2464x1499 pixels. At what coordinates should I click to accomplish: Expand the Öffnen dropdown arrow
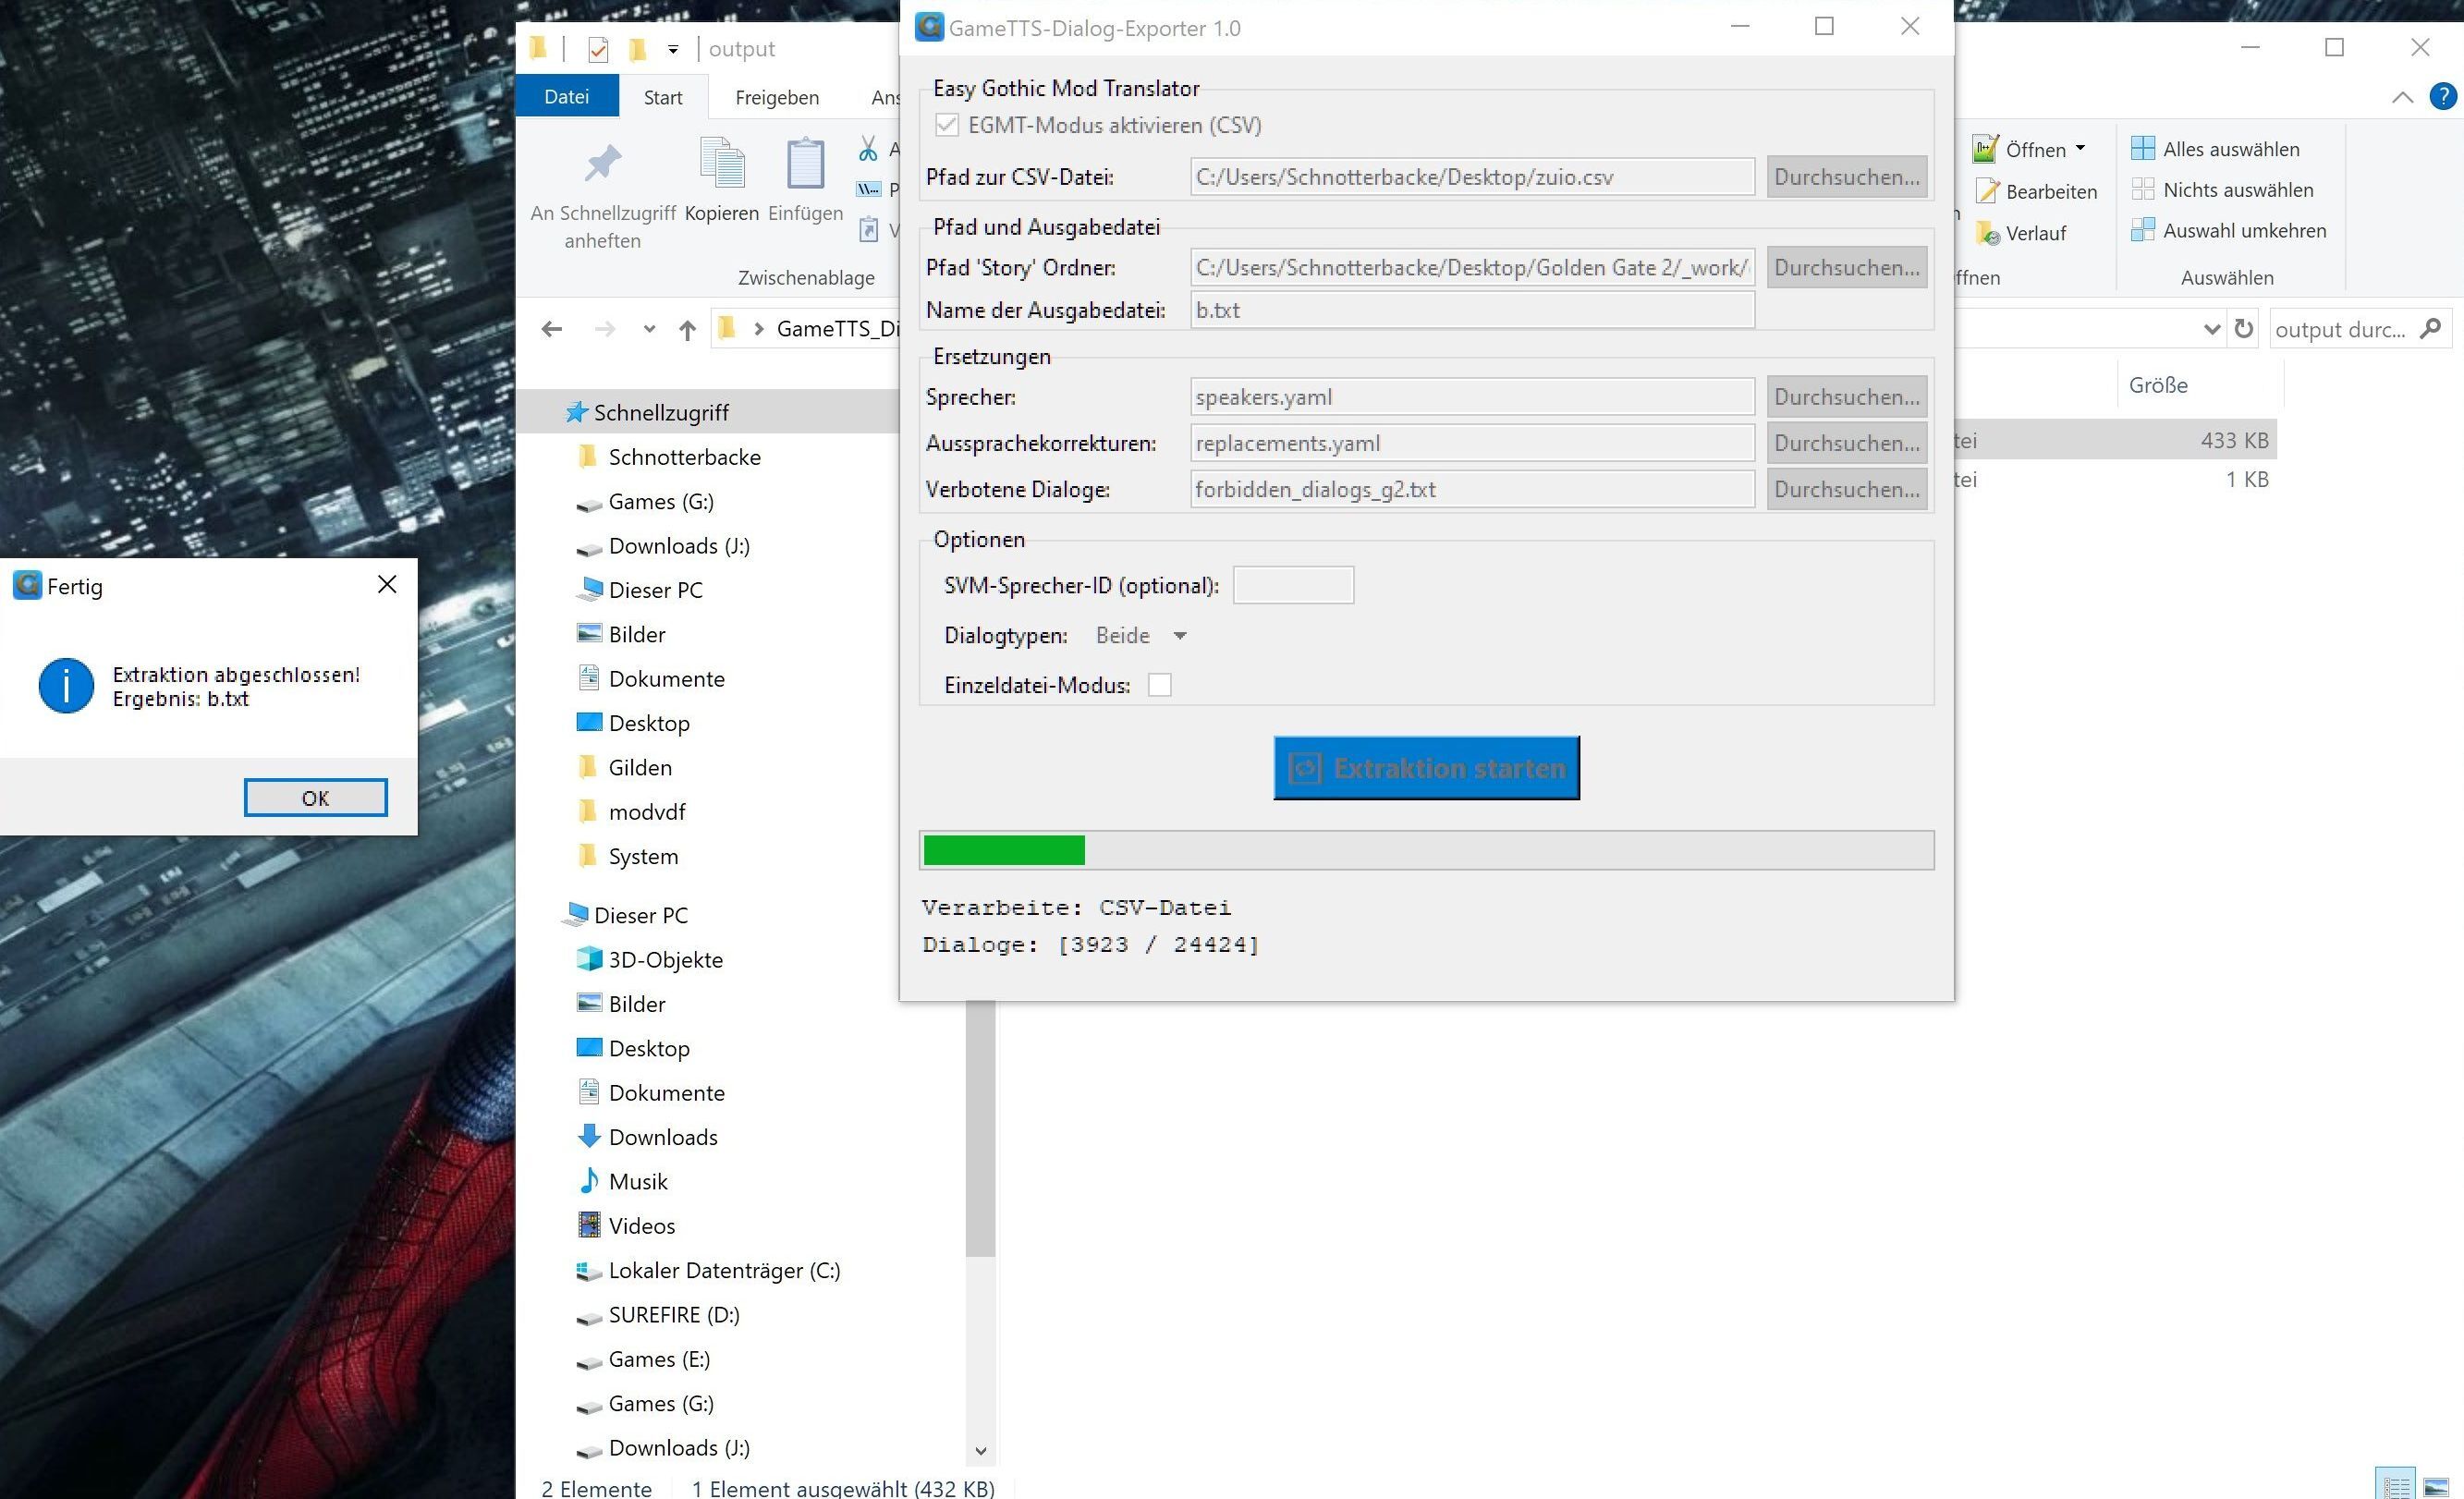tap(2080, 148)
